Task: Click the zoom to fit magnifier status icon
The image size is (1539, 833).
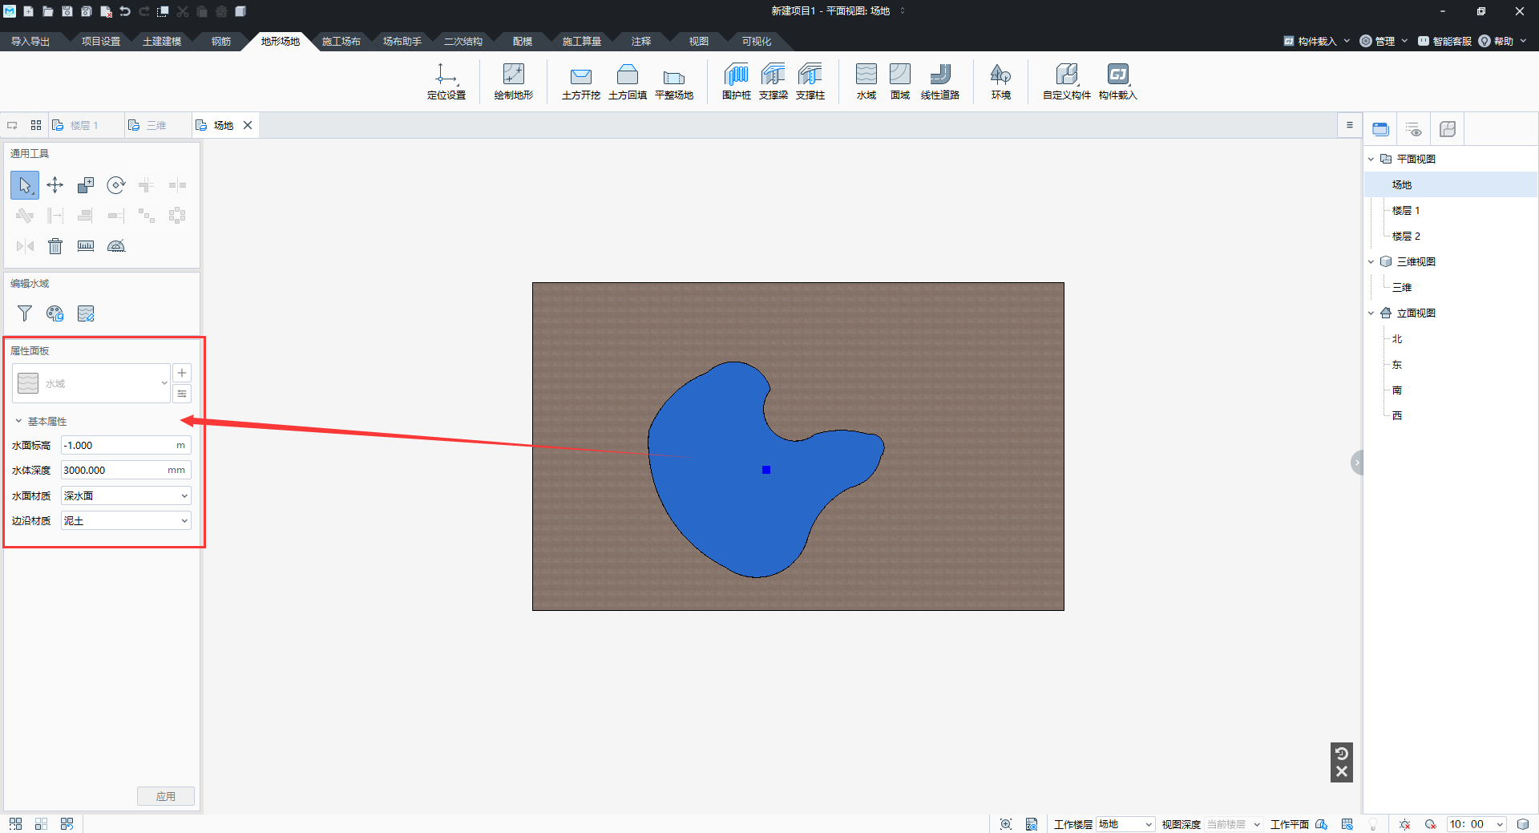Action: coord(1006,824)
